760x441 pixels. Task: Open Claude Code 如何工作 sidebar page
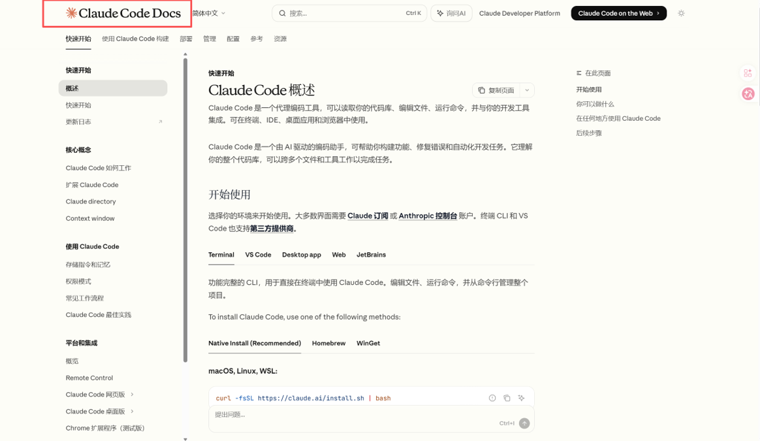pos(99,168)
